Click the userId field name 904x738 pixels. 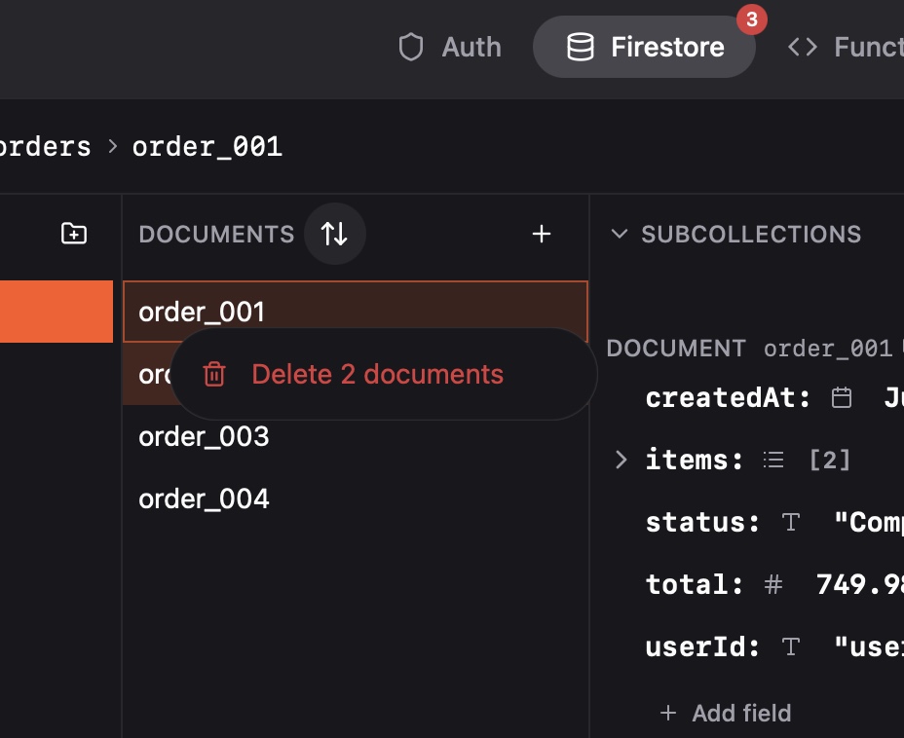tap(702, 647)
